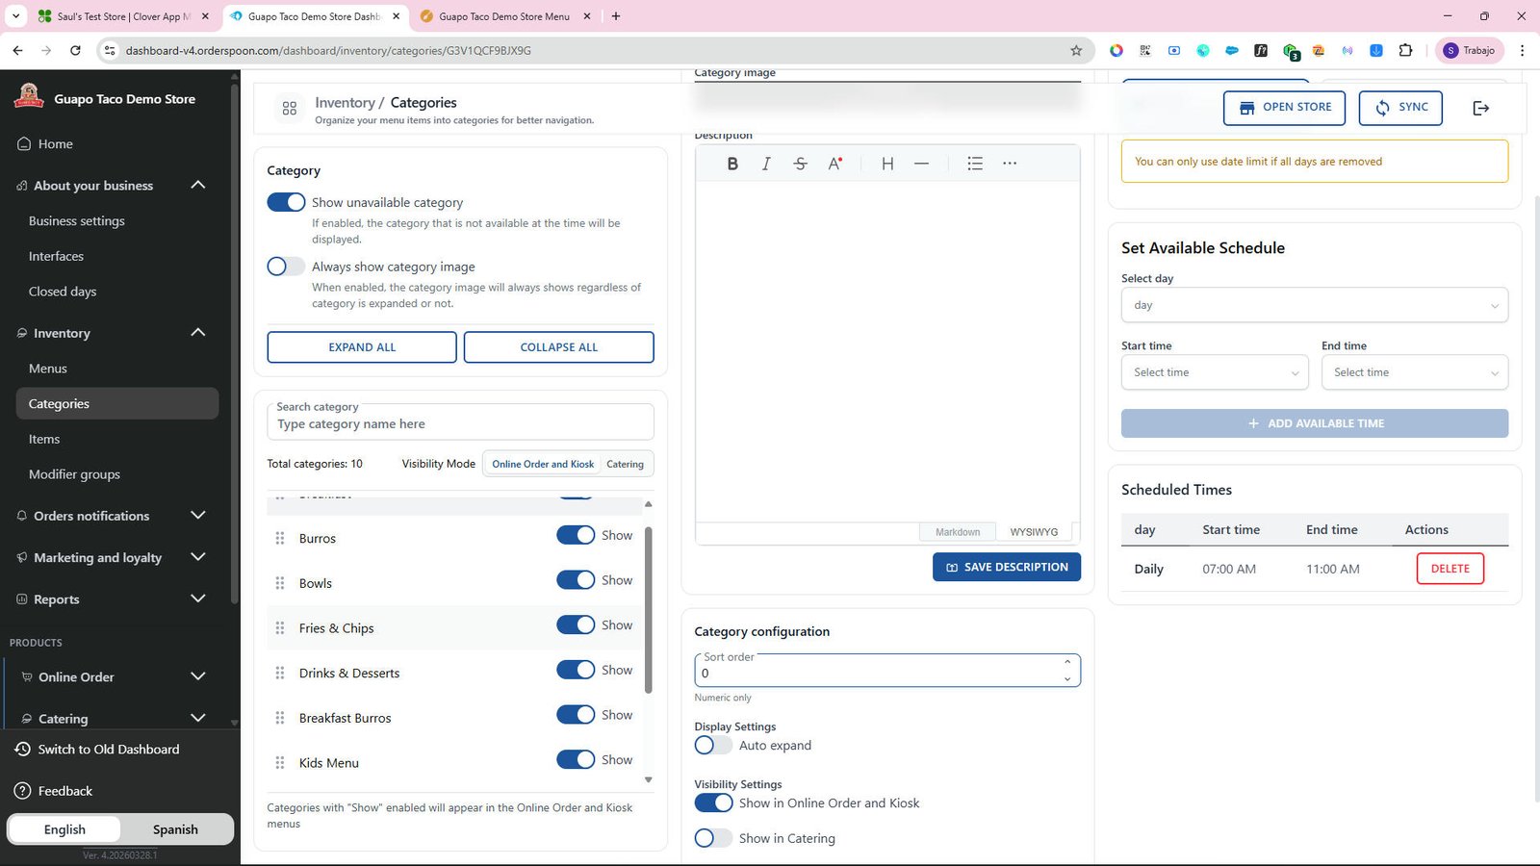1540x866 pixels.
Task: Click SAVE DESCRIPTION button
Action: point(1007,567)
